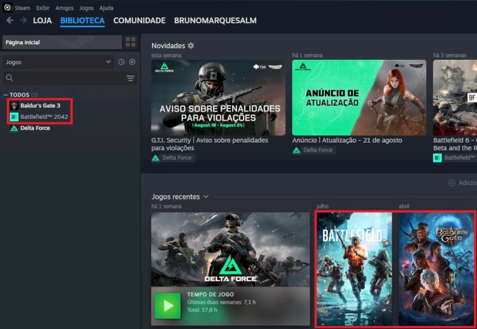Click the Adicionar shelf label

pyautogui.click(x=468, y=183)
